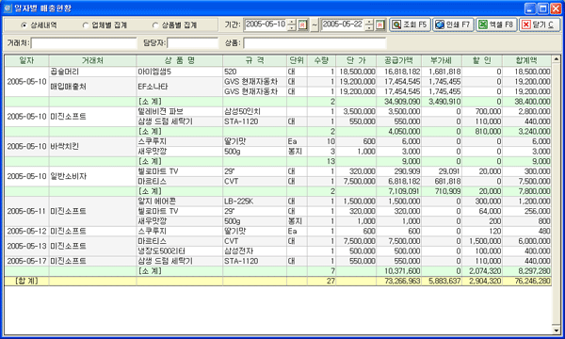Viewport: 565px width, 339px height.
Task: Open calendar picker for start date
Action: click(302, 24)
